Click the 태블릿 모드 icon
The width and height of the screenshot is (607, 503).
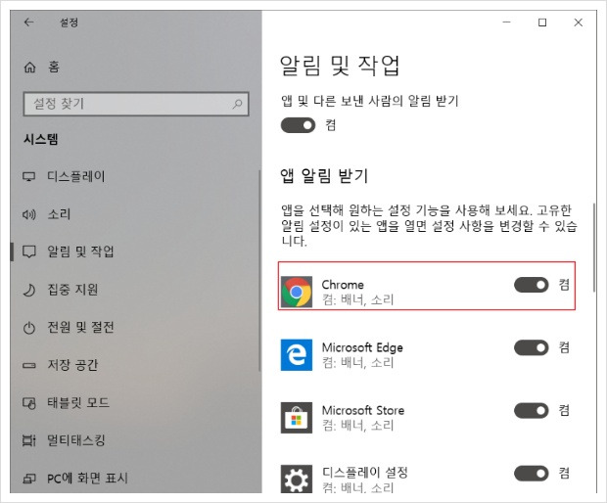click(29, 403)
